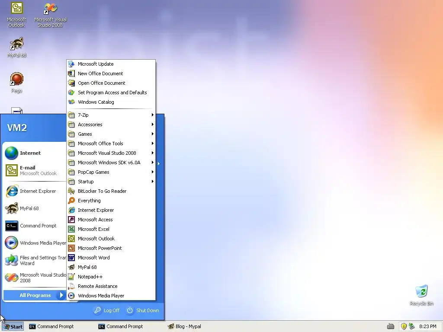Click the on-screen keyboard tray icon

coord(391,327)
